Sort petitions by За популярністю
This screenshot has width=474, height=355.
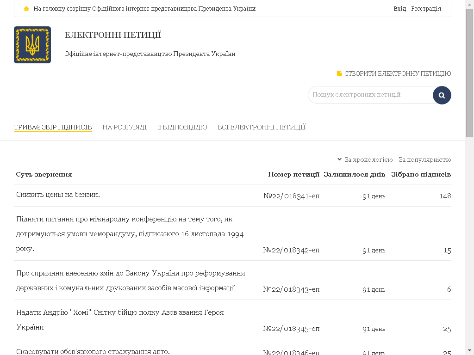tap(424, 159)
